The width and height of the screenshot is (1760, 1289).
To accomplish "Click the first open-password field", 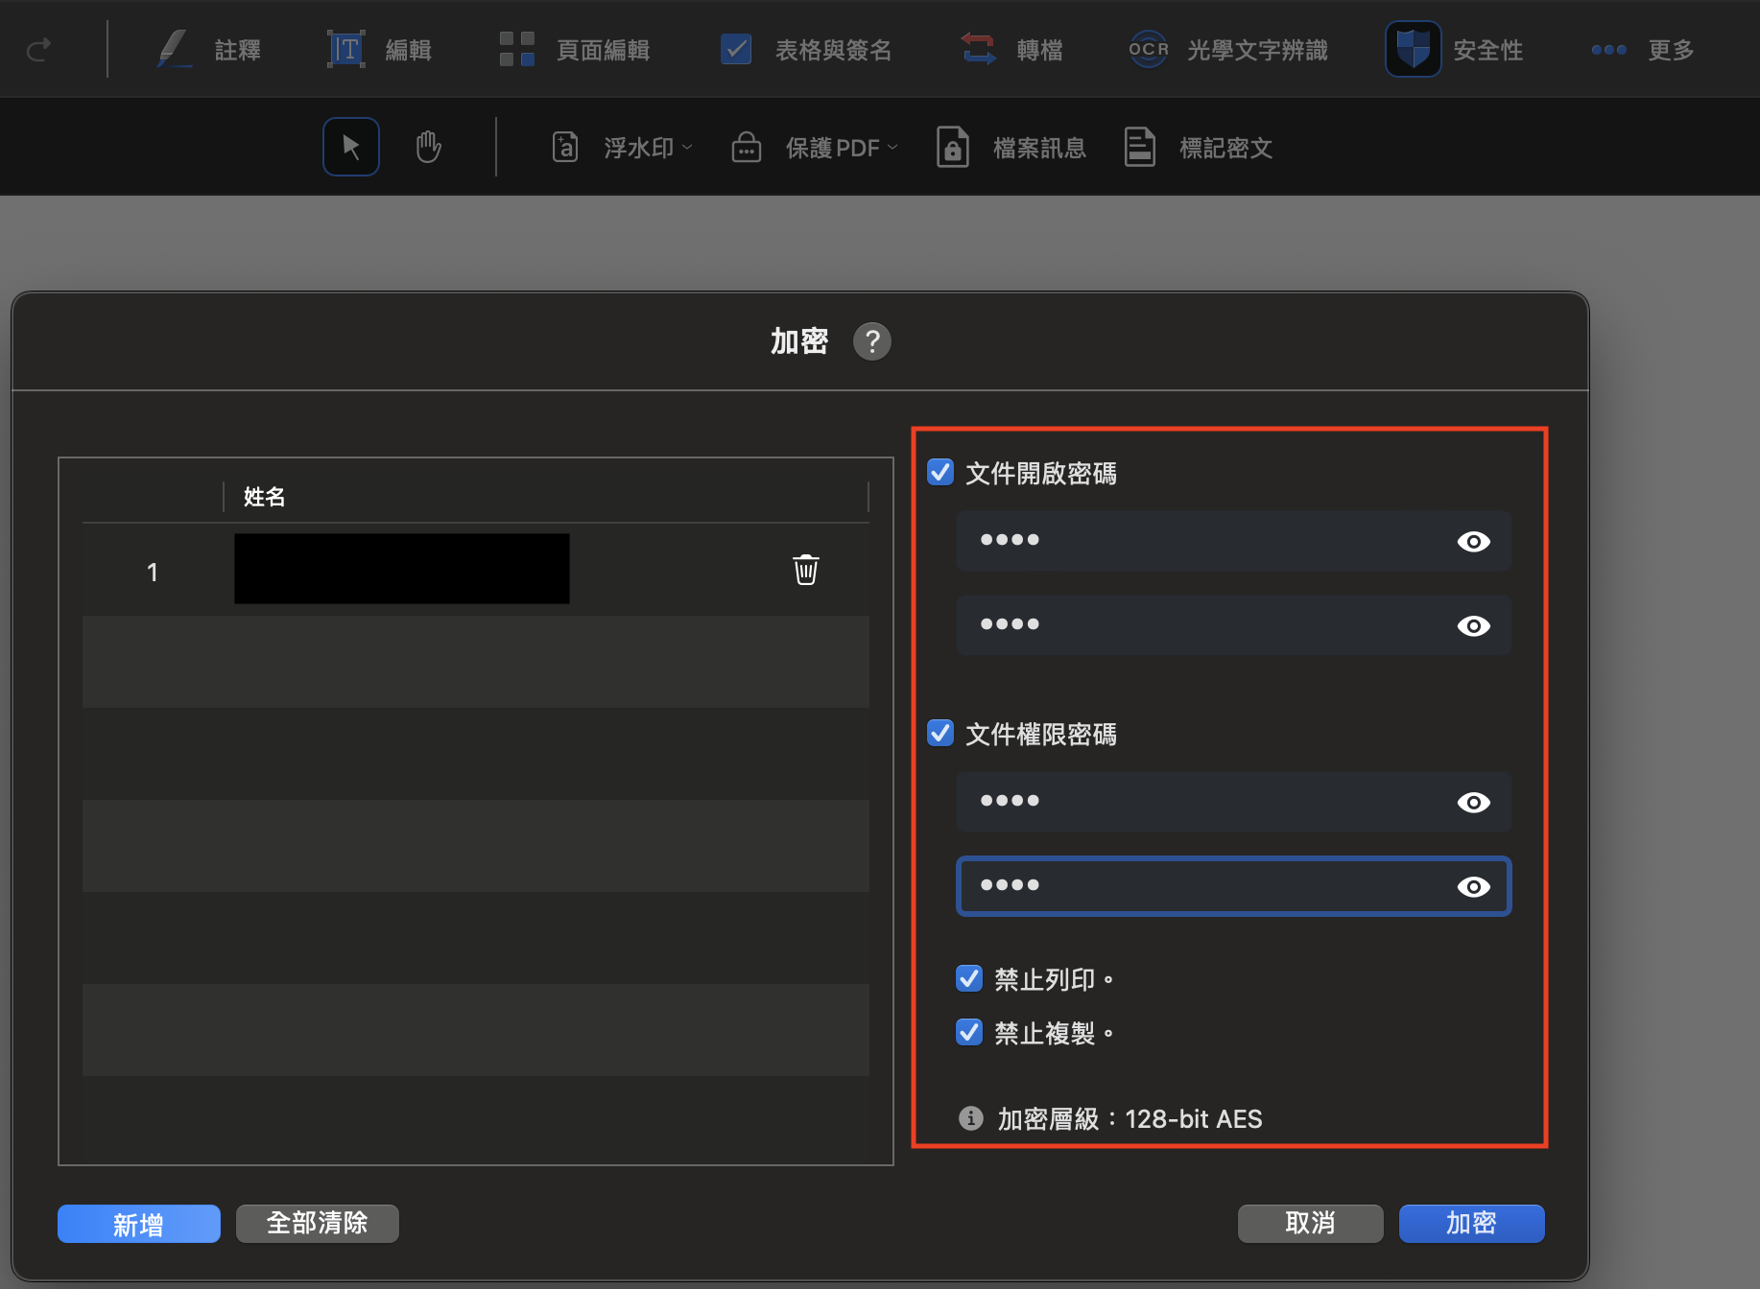I will (1234, 541).
